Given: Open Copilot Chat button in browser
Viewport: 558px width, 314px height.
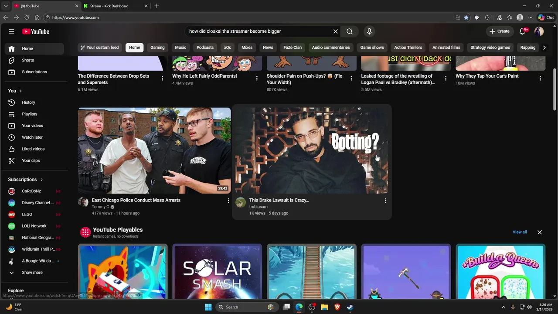Looking at the screenshot, I should tap(546, 17).
